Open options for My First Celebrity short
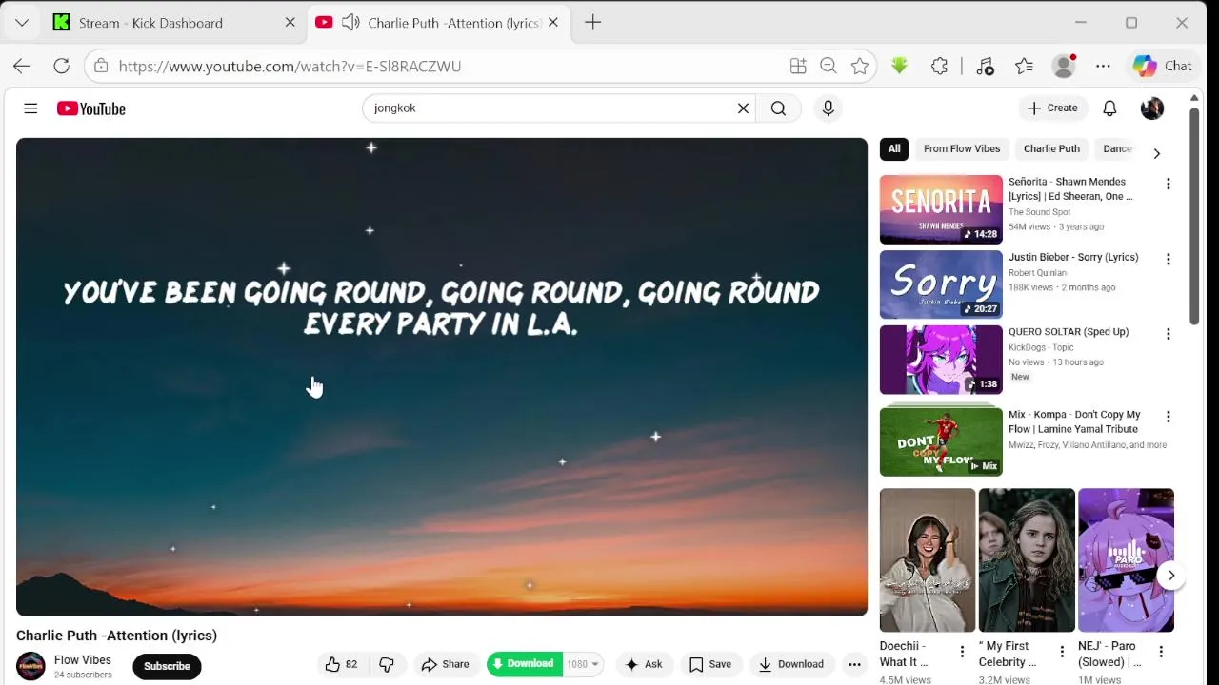Viewport: 1219px width, 685px height. [x=1062, y=652]
